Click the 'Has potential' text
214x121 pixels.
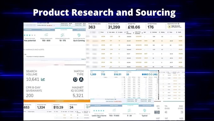[30, 40]
